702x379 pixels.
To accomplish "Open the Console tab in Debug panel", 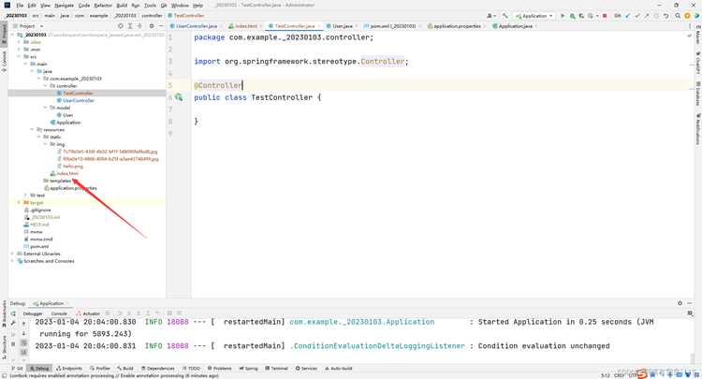I will [x=59, y=313].
